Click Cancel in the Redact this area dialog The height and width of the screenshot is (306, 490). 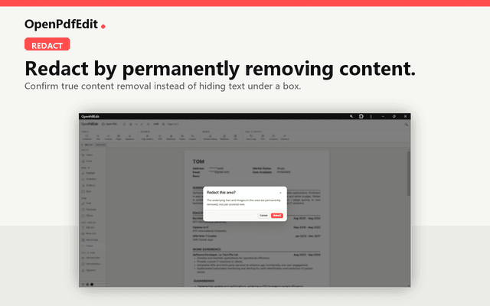pyautogui.click(x=263, y=216)
